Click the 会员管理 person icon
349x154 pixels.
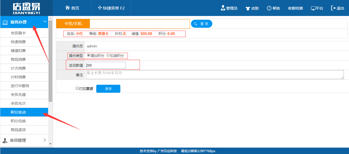pyautogui.click(x=5, y=140)
